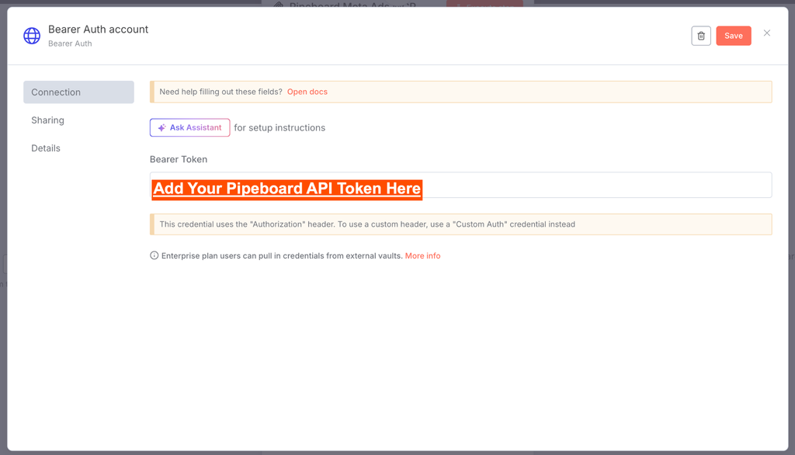The width and height of the screenshot is (795, 455).
Task: Click the globe Bearer Auth icon
Action: click(x=32, y=36)
